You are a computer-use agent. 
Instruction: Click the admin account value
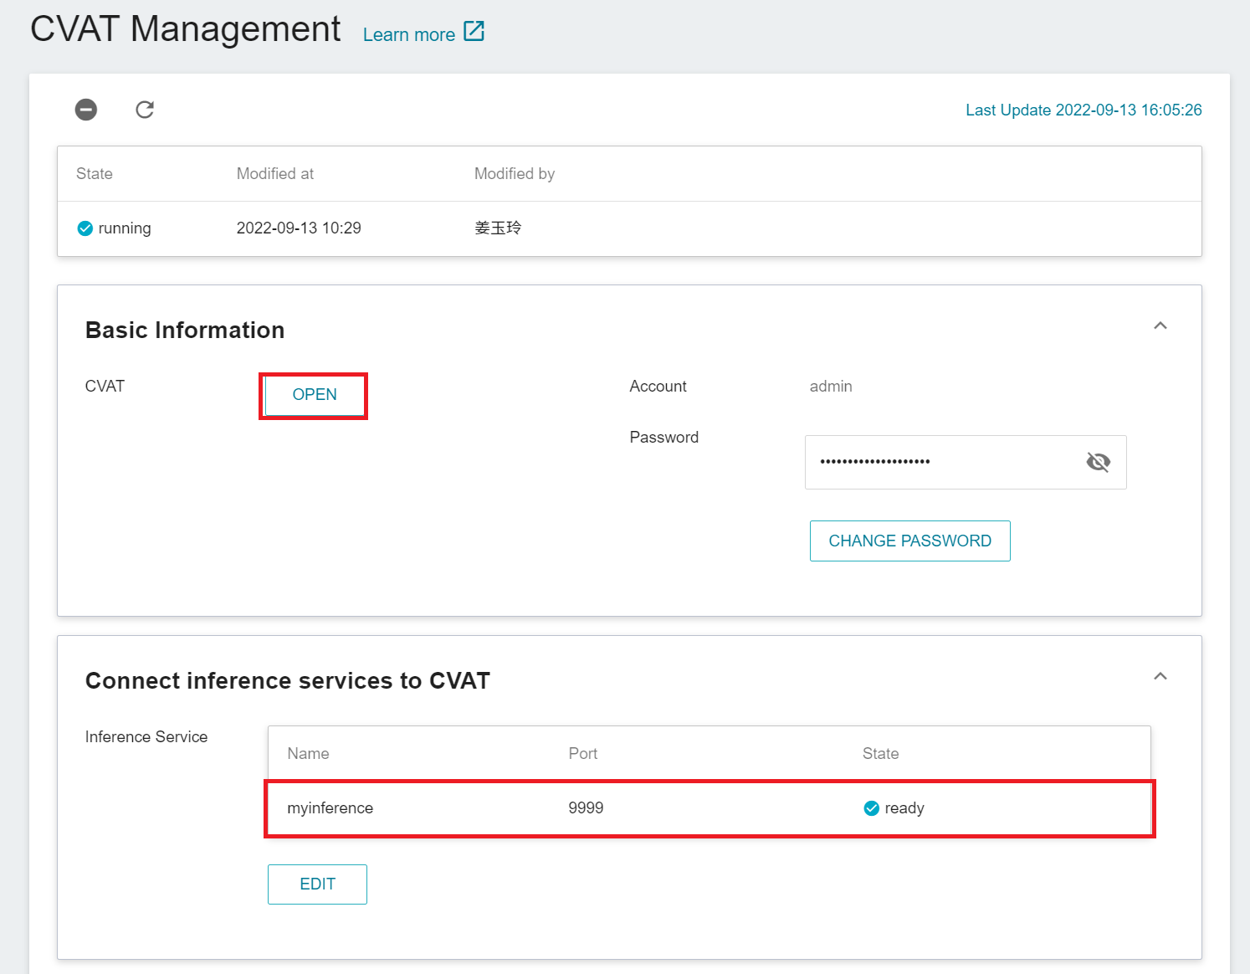(831, 387)
